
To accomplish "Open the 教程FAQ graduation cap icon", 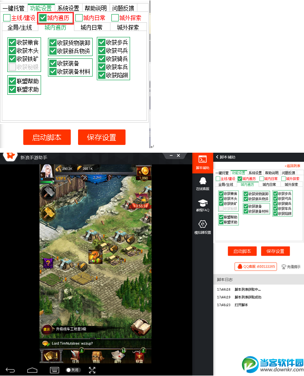I will pyautogui.click(x=203, y=205).
